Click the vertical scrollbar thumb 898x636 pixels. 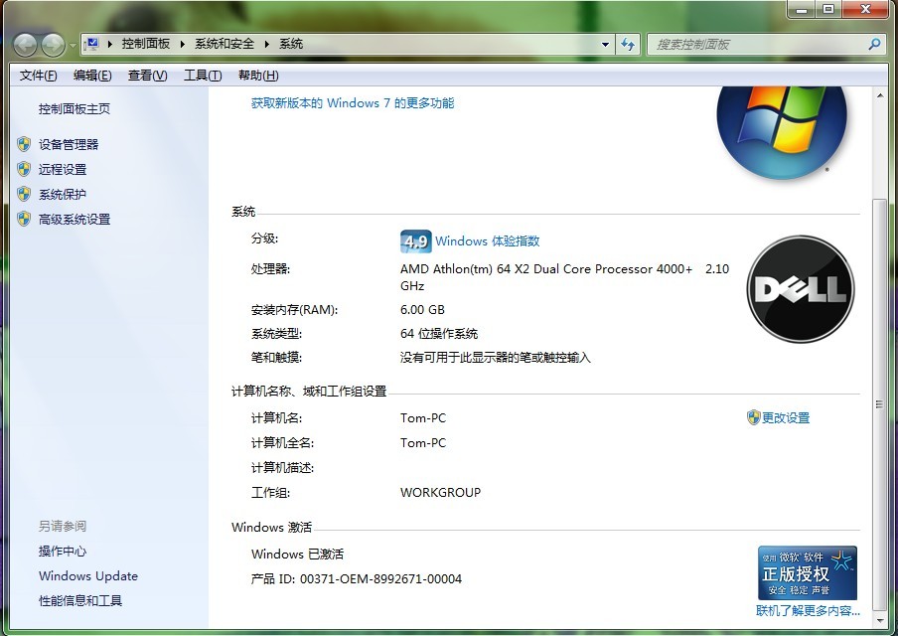pos(880,404)
